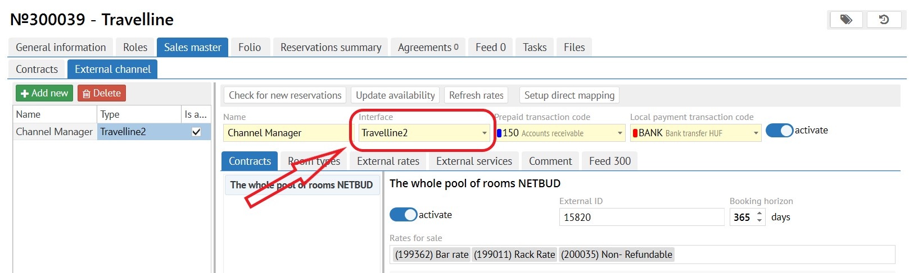Toggle the top activate switch for the channel
Viewport: 918px width, 273px height.
pyautogui.click(x=779, y=131)
